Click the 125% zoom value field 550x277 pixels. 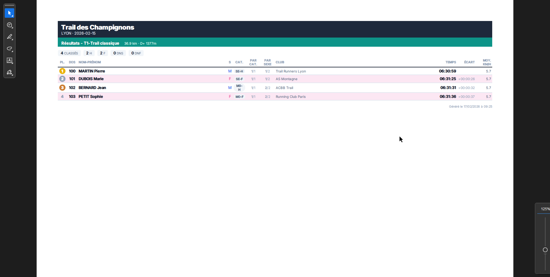click(x=545, y=209)
